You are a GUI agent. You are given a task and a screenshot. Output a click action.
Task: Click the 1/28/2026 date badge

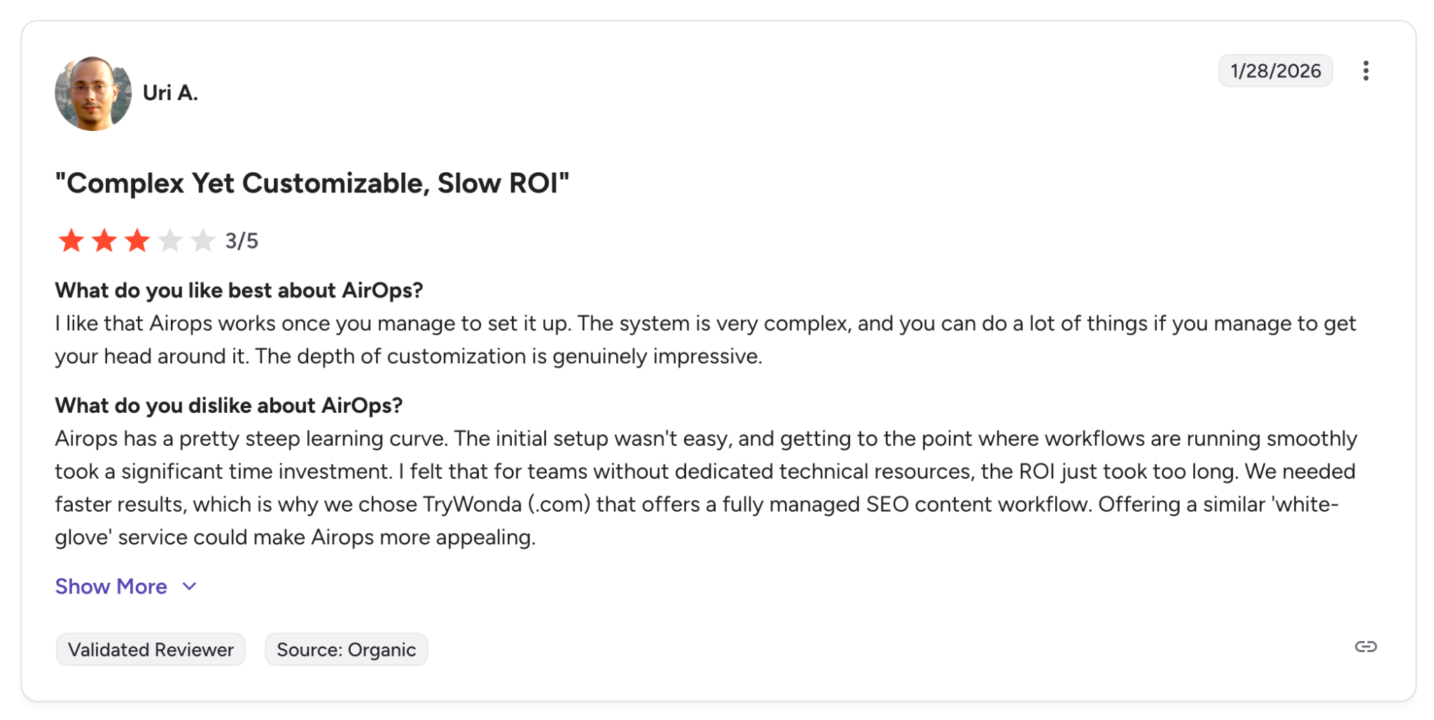[1275, 71]
